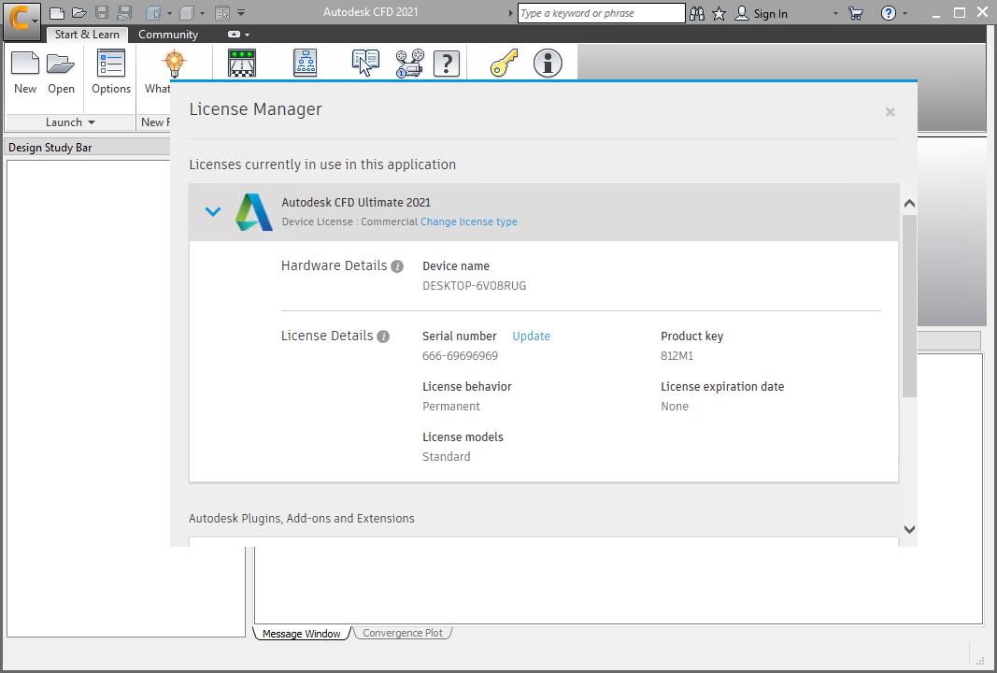Open the Learning Path flowchart icon
The image size is (997, 673).
305,62
